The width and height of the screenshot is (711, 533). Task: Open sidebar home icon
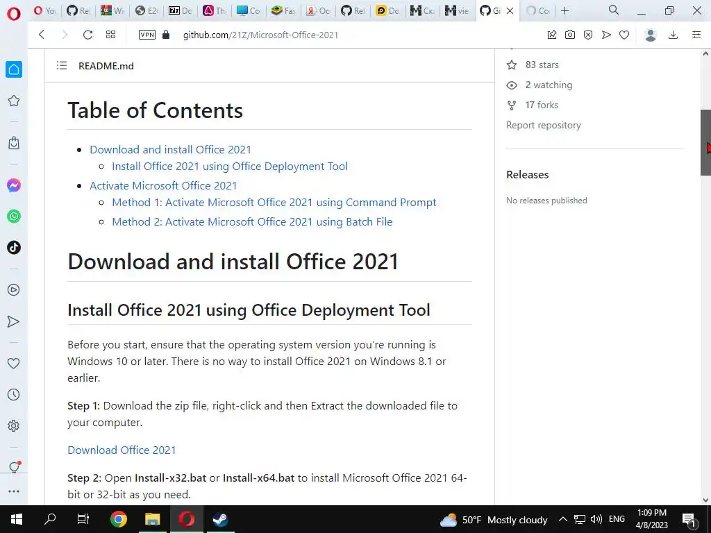[x=14, y=69]
